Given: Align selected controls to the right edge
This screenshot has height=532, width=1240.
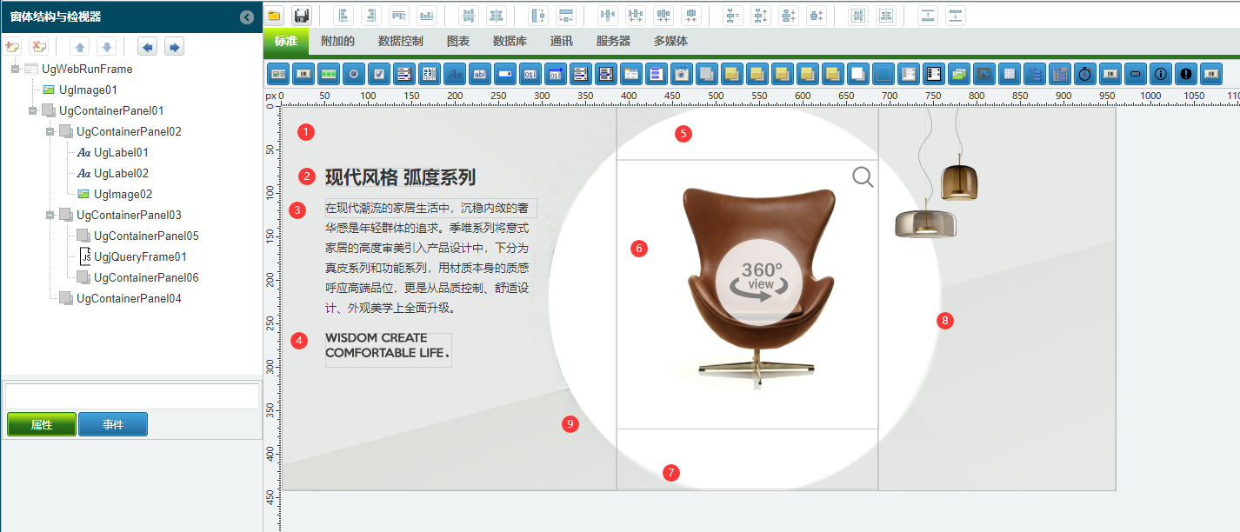Looking at the screenshot, I should point(371,16).
